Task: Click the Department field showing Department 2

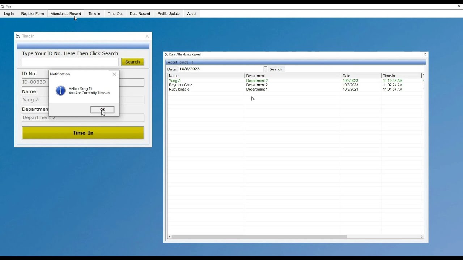Action: coord(83,118)
